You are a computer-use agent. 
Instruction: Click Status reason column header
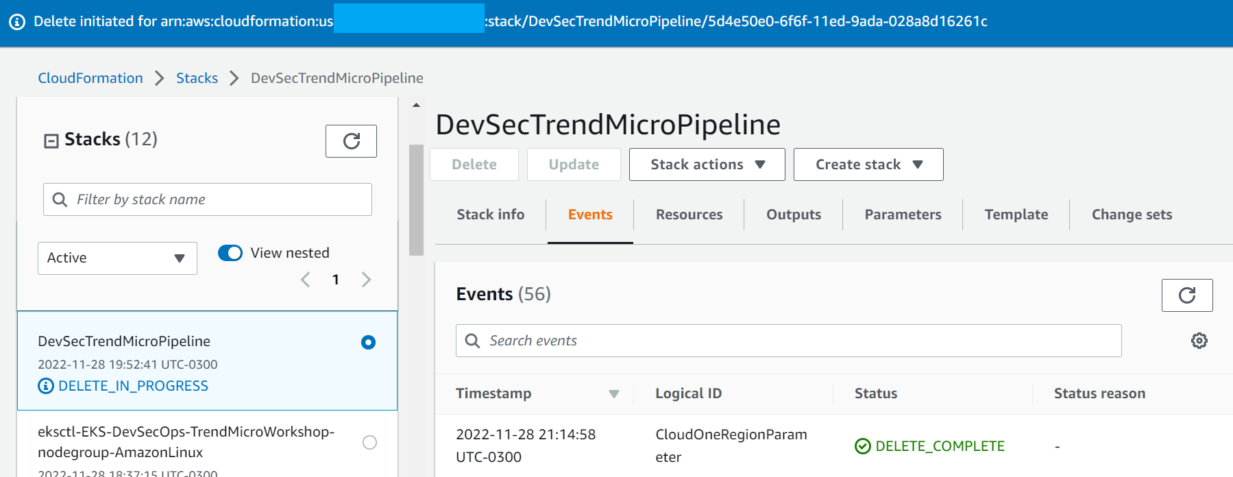(x=1099, y=393)
